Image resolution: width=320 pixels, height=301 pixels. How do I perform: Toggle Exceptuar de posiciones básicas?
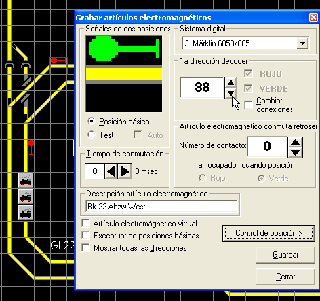pyautogui.click(x=85, y=236)
